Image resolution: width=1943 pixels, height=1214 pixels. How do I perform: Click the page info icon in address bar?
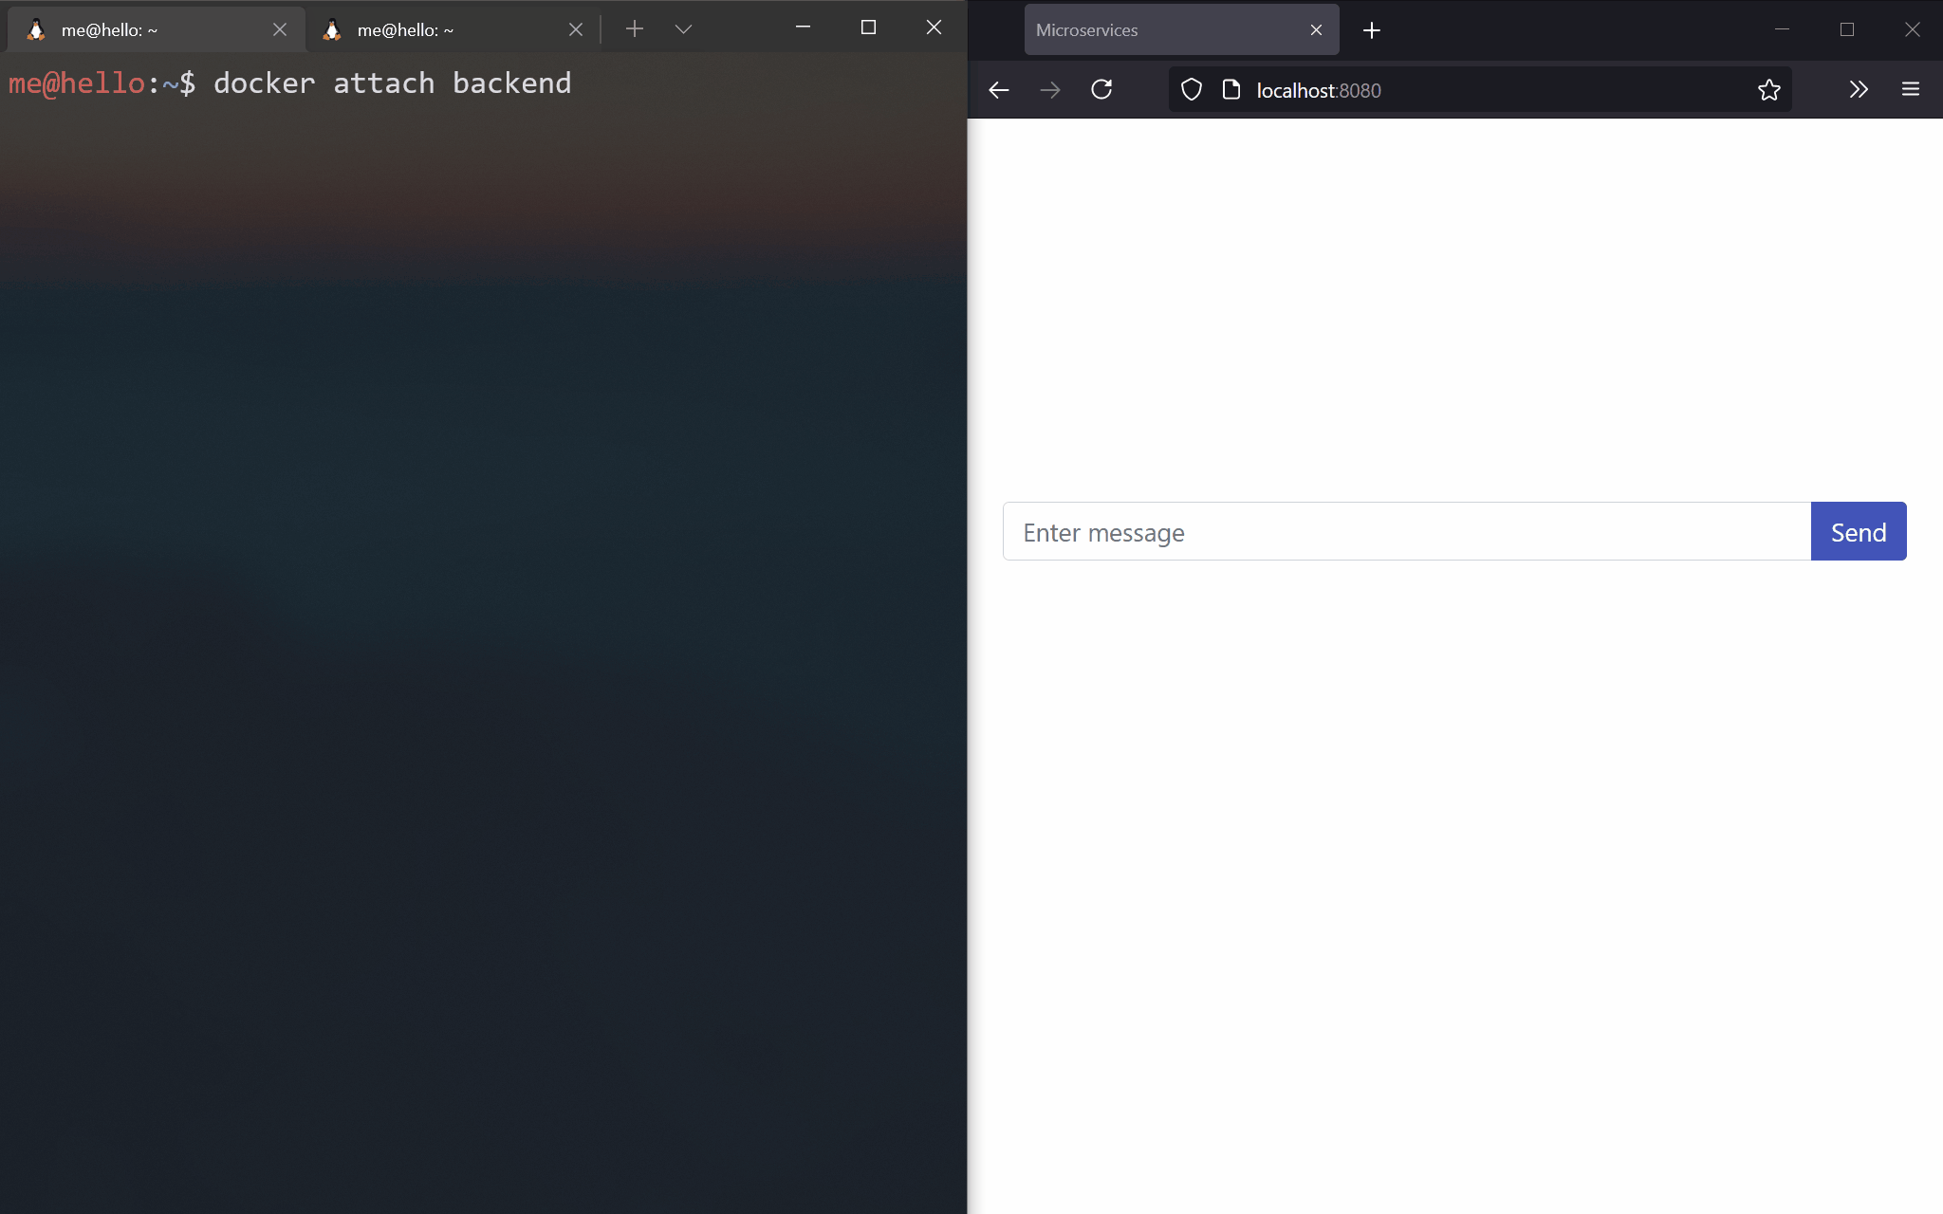pos(1231,90)
